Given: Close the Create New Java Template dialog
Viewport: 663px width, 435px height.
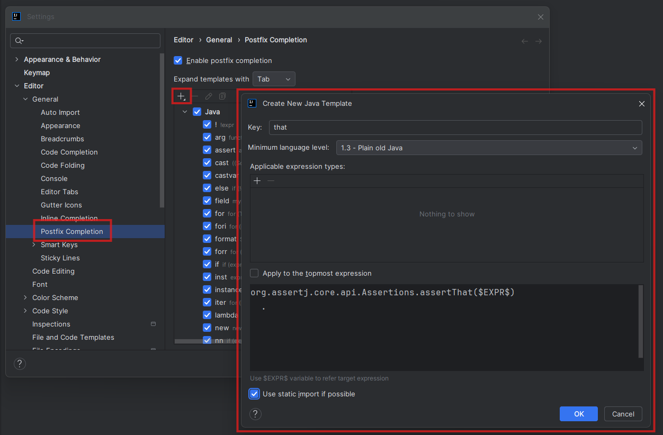Looking at the screenshot, I should point(642,104).
